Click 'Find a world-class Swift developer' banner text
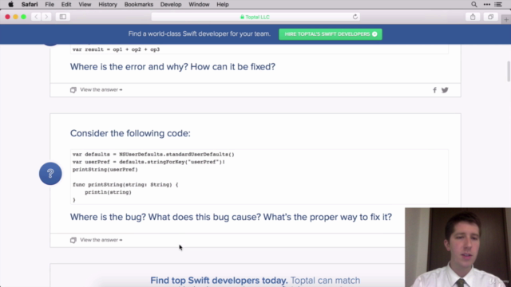 click(x=200, y=33)
